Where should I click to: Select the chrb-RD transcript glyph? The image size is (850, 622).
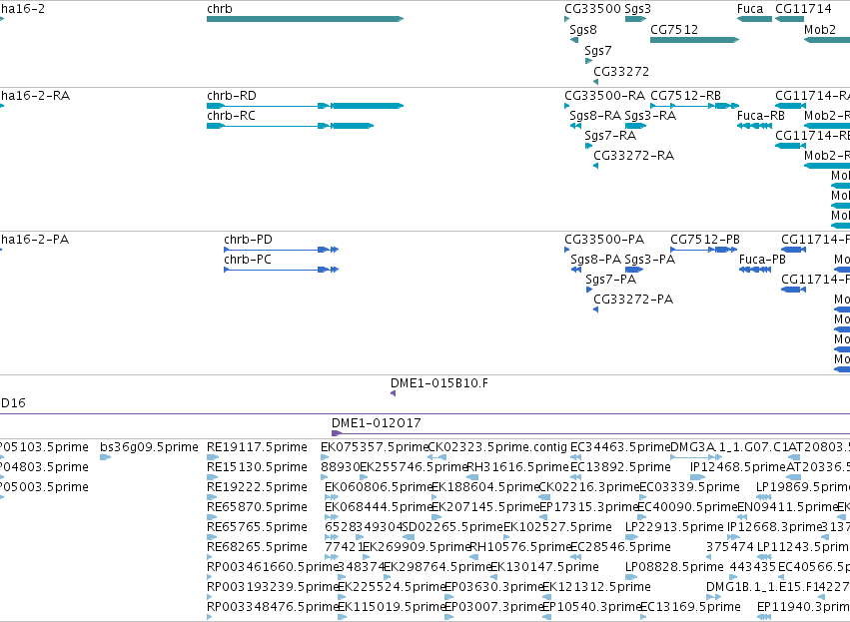point(306,106)
